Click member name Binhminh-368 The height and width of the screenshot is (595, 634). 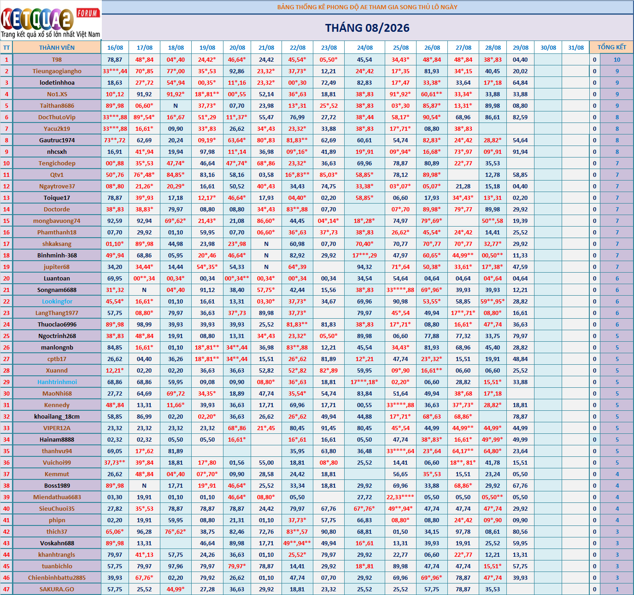coord(57,255)
